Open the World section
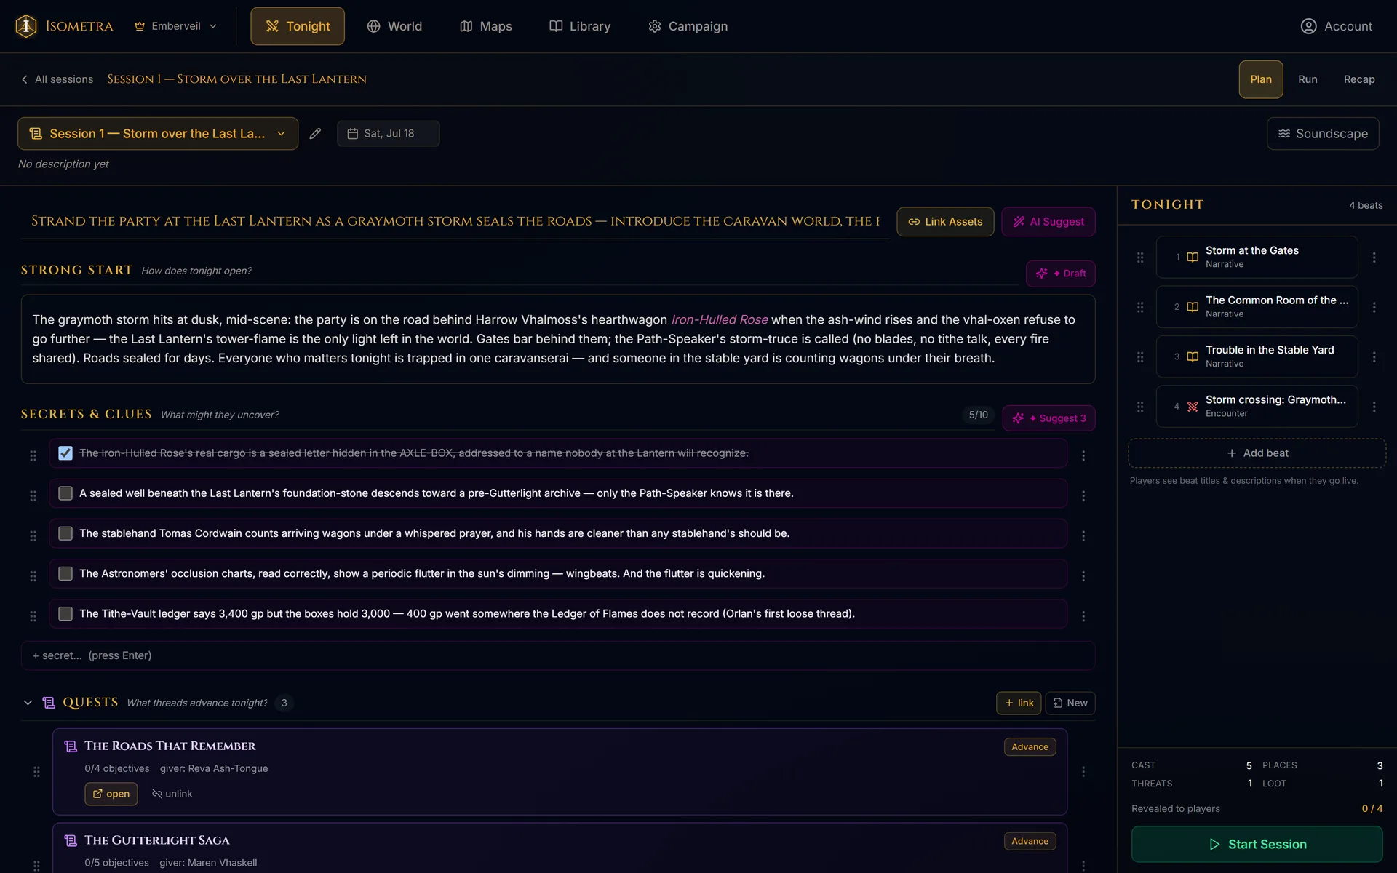Viewport: 1397px width, 873px height. [x=394, y=26]
